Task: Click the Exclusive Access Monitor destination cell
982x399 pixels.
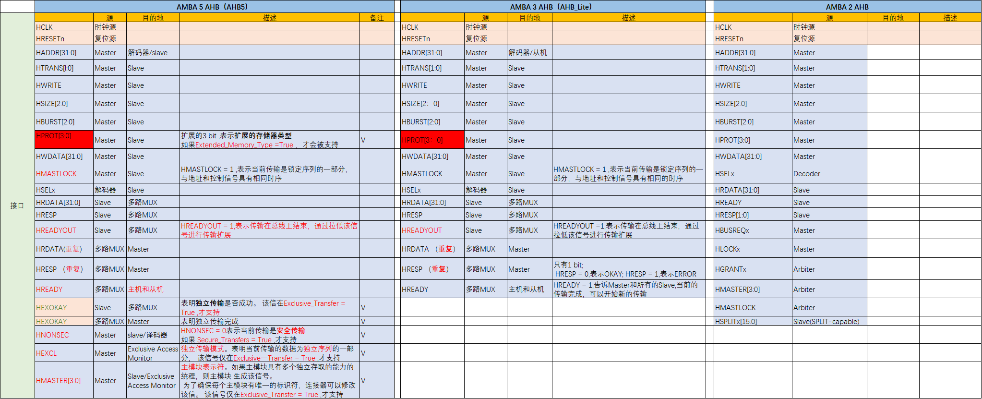Action: (x=153, y=353)
